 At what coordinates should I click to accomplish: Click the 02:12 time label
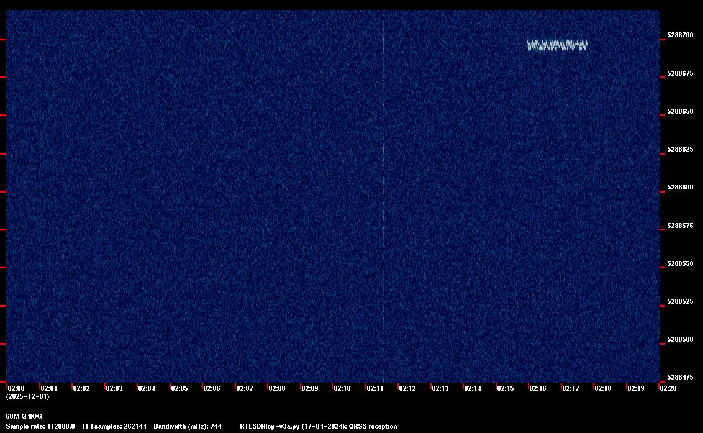407,388
